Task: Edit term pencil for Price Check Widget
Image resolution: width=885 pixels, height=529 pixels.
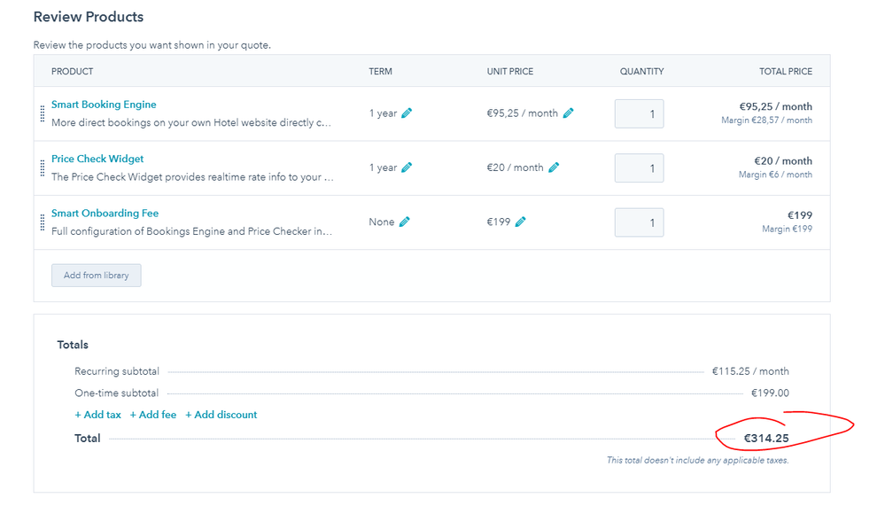Action: pos(407,167)
